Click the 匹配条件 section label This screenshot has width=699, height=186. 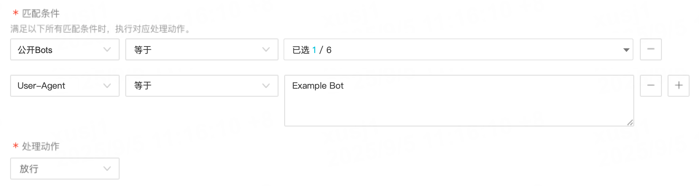pos(40,13)
